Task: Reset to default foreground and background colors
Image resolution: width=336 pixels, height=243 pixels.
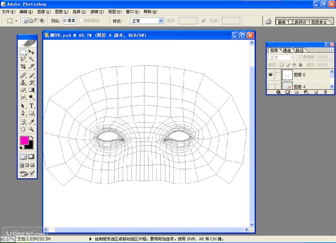Action: pos(21,148)
